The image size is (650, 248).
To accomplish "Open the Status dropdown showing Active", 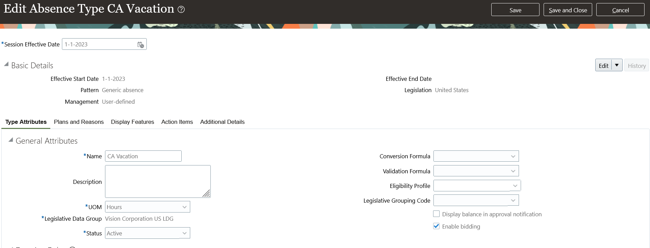I will [184, 233].
